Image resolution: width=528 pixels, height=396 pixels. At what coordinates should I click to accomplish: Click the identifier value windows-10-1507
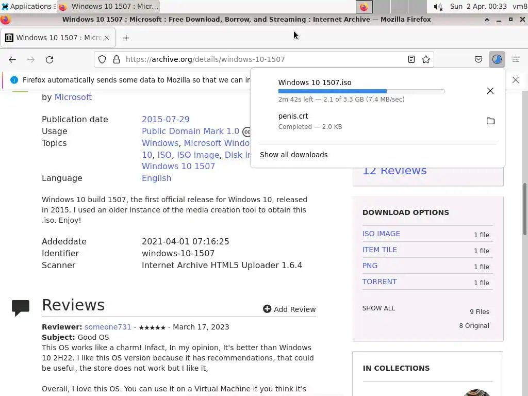click(178, 253)
